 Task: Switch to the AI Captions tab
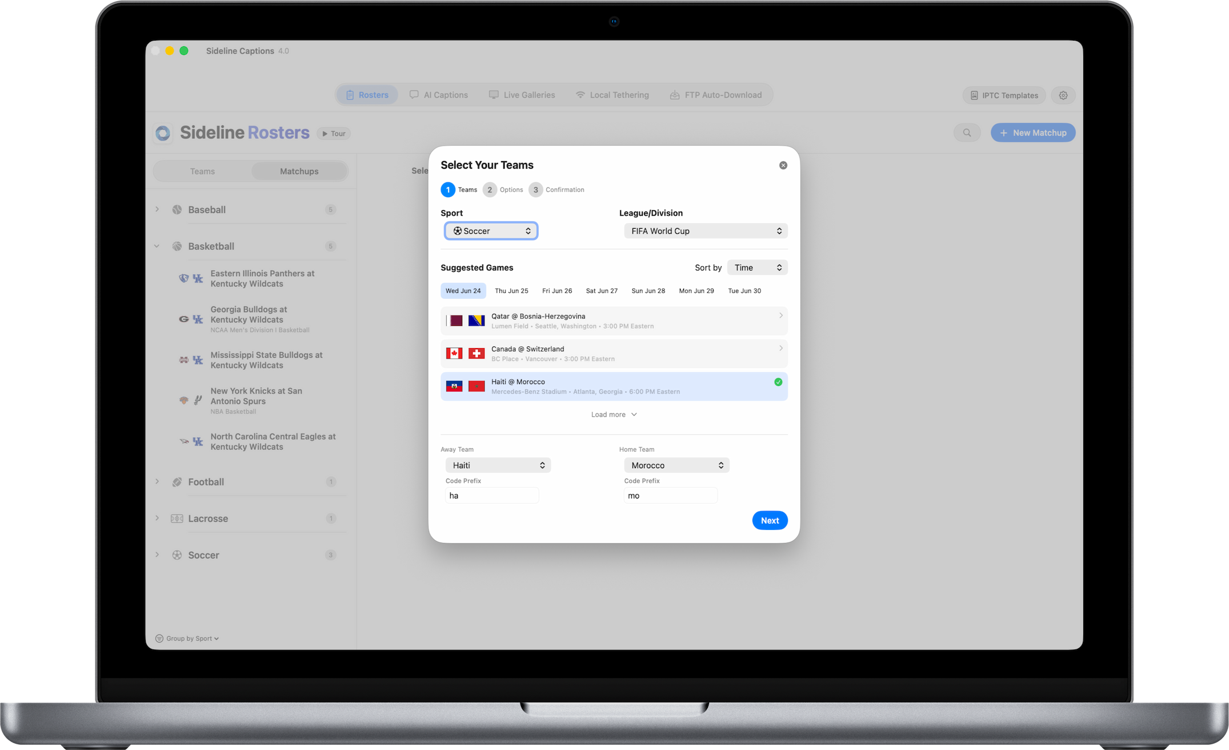pyautogui.click(x=439, y=95)
